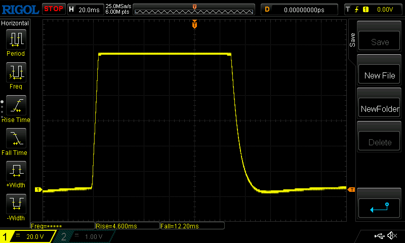Click the red STOP run status
The image size is (405, 243).
53,9
